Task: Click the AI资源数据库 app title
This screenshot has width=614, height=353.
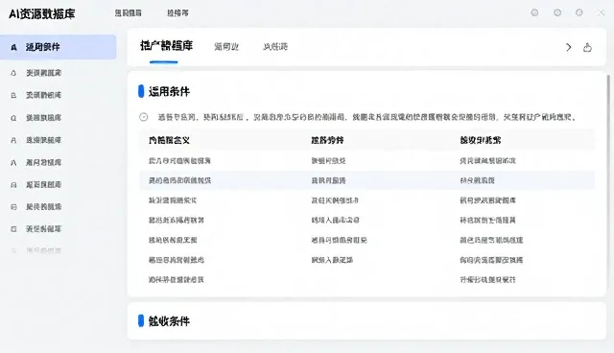Action: (x=42, y=14)
